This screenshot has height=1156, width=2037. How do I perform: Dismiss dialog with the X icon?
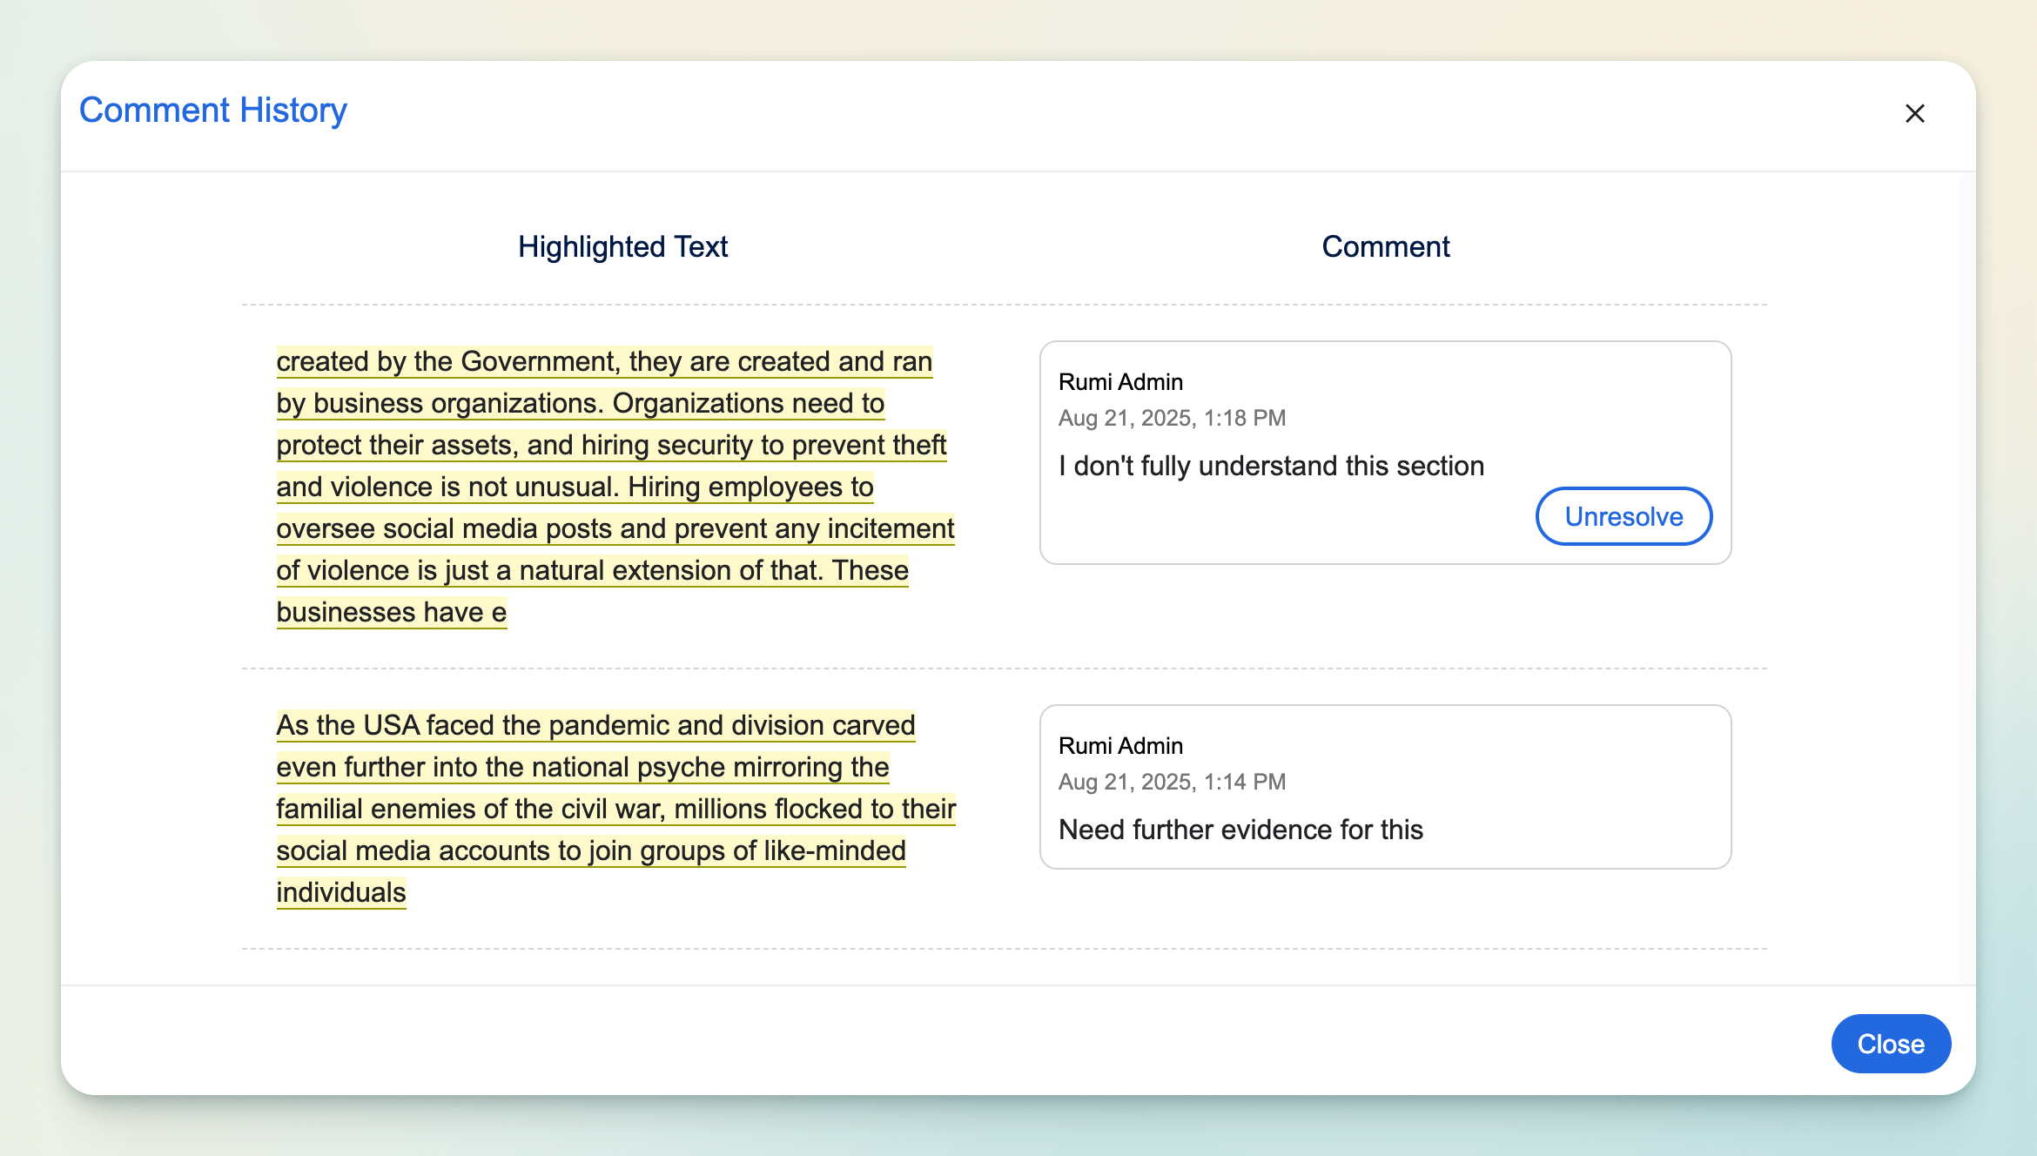(1914, 114)
